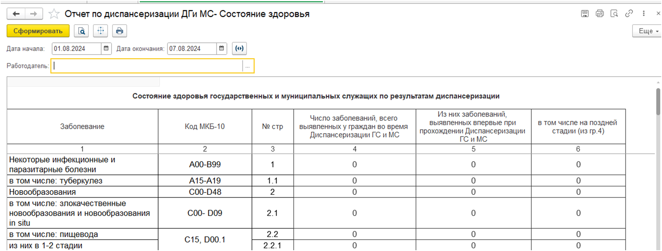Copy link to report with chain icon
Viewport: 662px width, 251px height.
(x=629, y=14)
